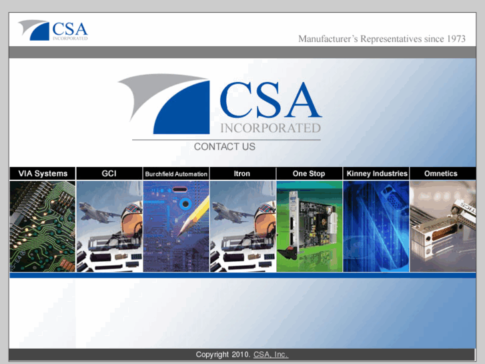
Task: Select the Kinney Industries label
Action: point(376,174)
